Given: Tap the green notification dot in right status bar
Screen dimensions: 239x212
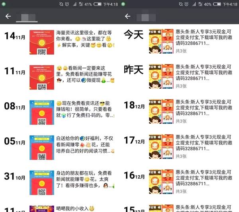Looking at the screenshot, I should click(x=123, y=4).
